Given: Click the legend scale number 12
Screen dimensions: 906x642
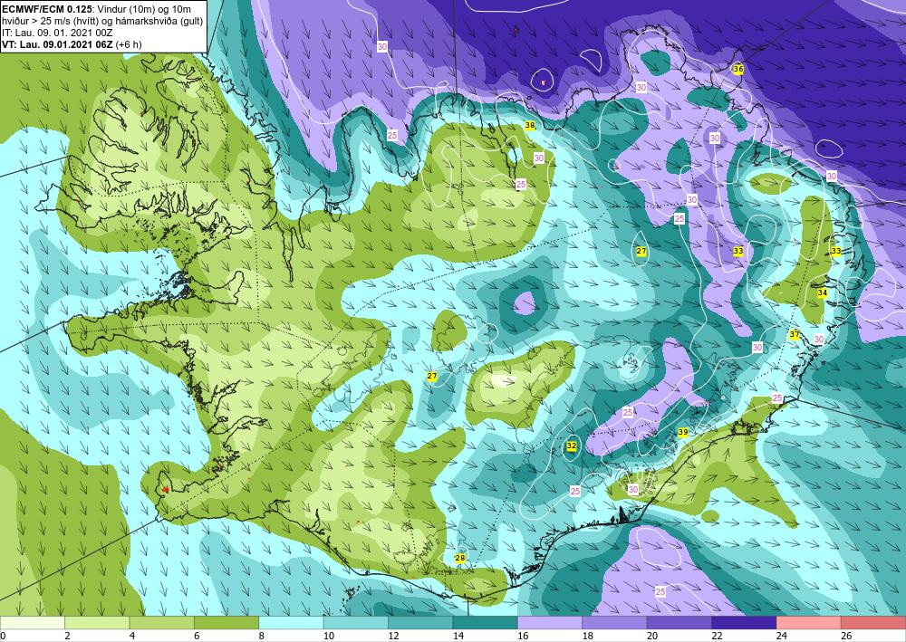Looking at the screenshot, I should coord(393,637).
